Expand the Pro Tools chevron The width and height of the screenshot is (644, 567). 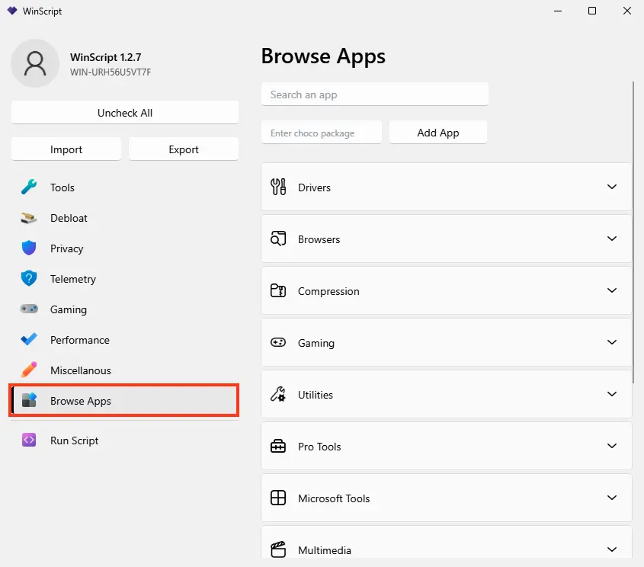click(612, 446)
